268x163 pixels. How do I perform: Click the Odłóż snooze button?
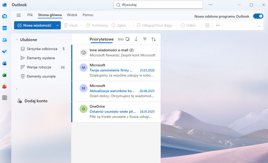(188, 25)
